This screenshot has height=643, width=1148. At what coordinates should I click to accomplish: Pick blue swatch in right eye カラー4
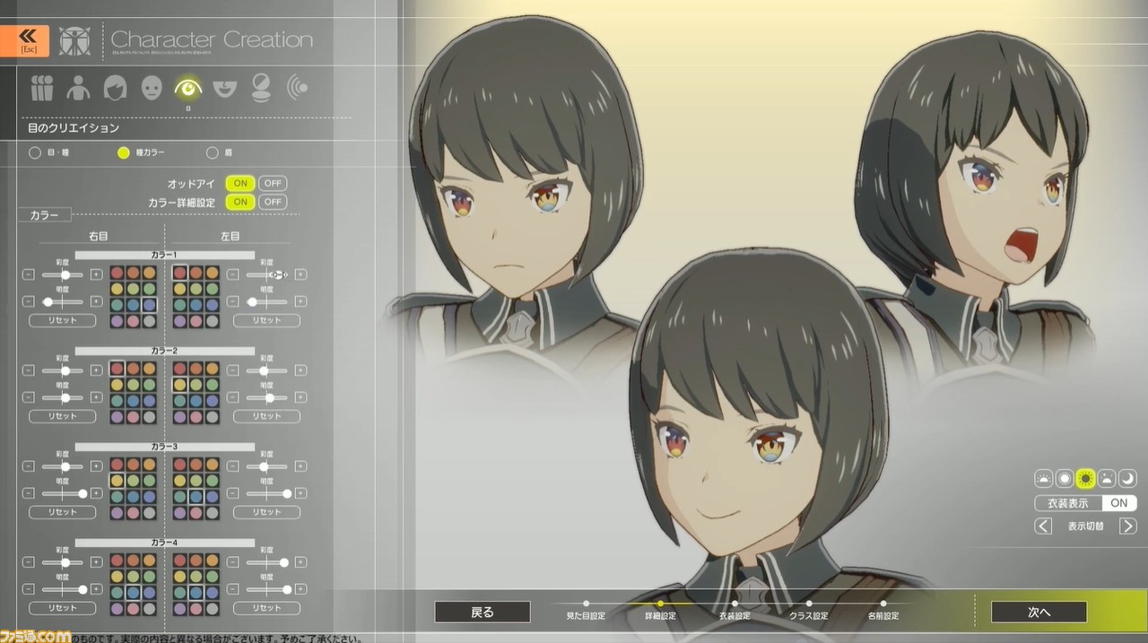(134, 593)
